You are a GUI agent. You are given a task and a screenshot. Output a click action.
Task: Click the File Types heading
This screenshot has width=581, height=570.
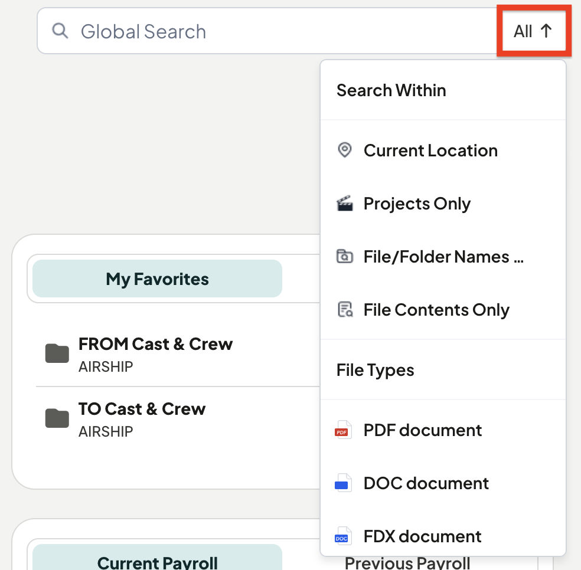click(375, 370)
